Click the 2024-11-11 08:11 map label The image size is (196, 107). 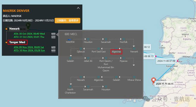(165, 84)
